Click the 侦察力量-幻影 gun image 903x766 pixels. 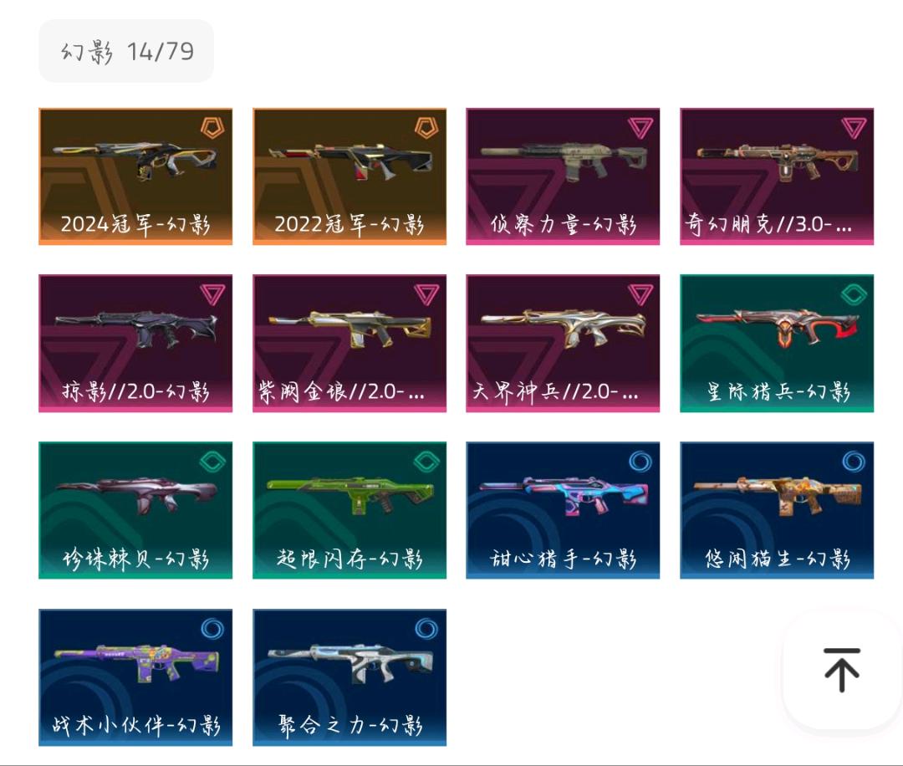[563, 161]
